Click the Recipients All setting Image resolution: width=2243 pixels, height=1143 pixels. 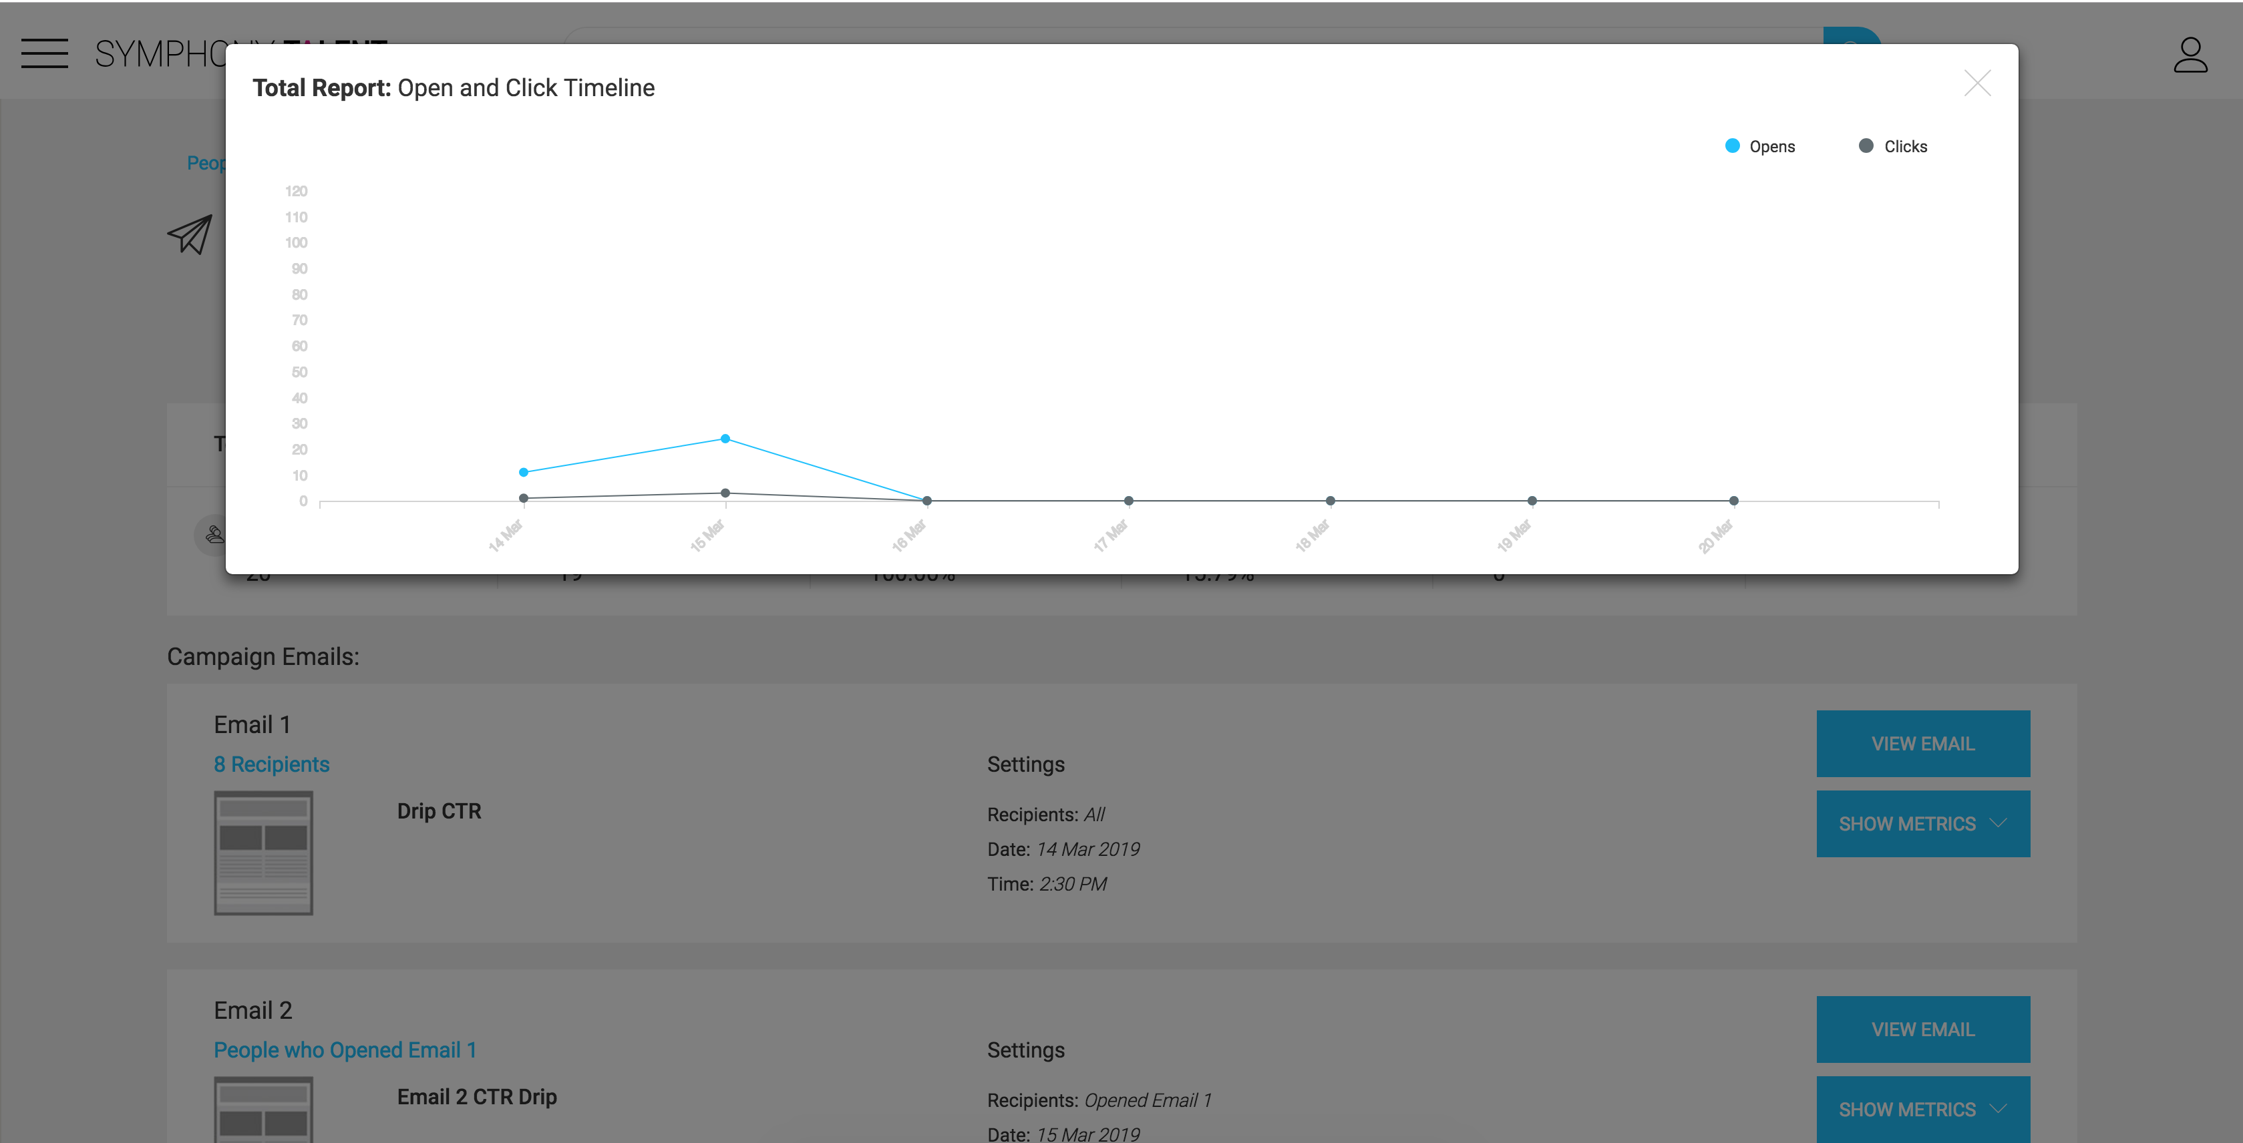click(1046, 815)
